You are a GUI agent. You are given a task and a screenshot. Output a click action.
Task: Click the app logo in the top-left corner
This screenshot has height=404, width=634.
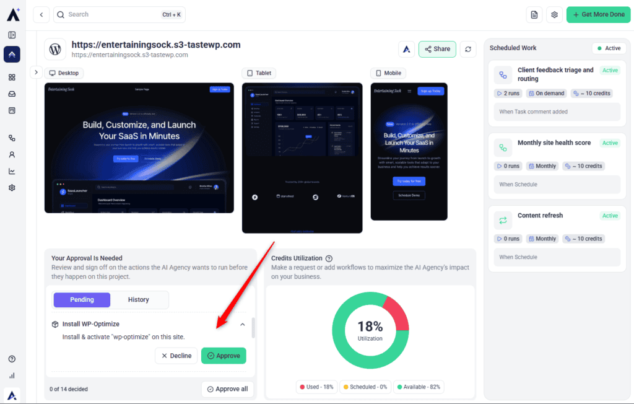click(x=14, y=15)
